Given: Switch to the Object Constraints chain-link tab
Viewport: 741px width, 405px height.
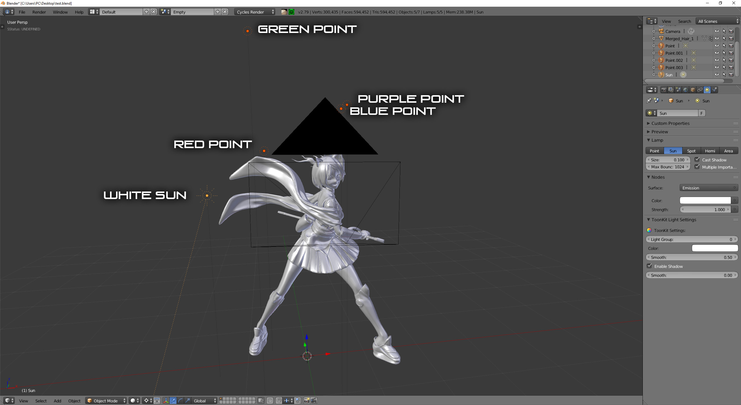Looking at the screenshot, I should tap(700, 90).
